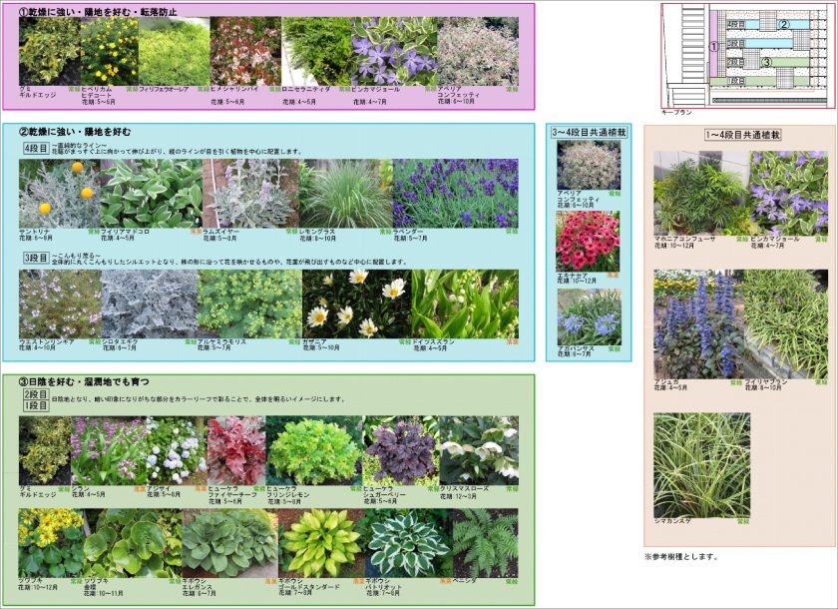
Task: Click the マホニアコンフューサ 花期:10〜12月 text
Action: click(684, 243)
